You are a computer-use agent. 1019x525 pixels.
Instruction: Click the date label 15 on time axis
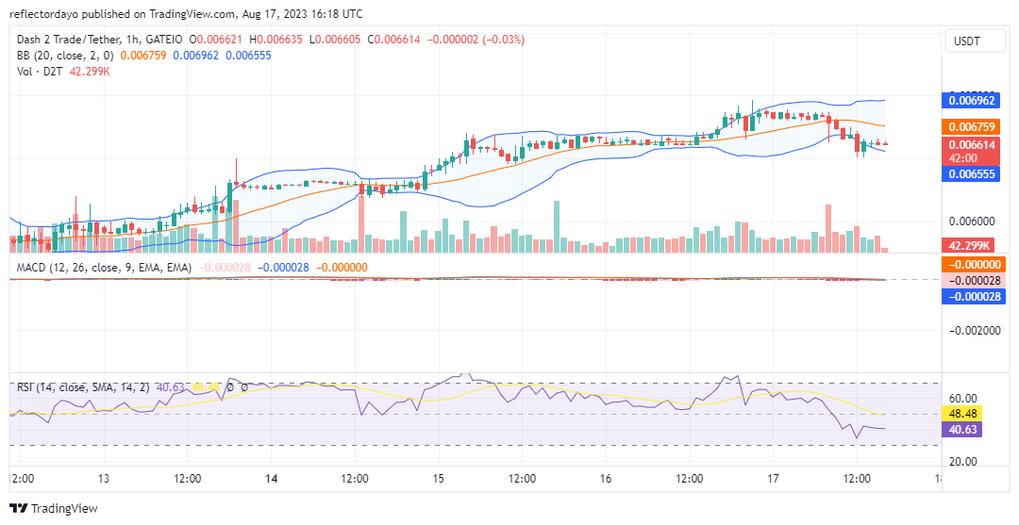(439, 479)
